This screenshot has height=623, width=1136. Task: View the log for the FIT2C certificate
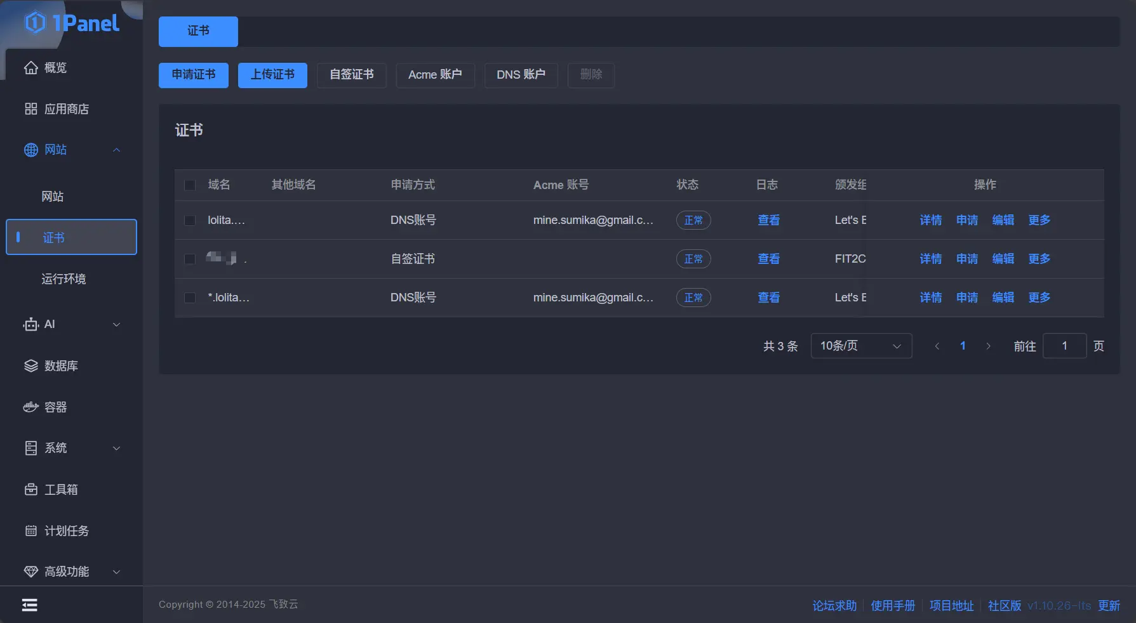pos(768,259)
